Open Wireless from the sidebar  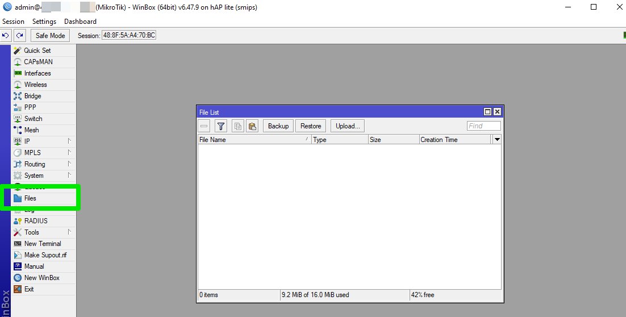point(35,85)
